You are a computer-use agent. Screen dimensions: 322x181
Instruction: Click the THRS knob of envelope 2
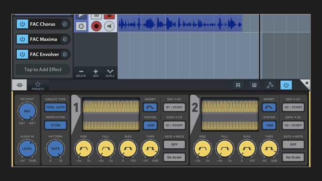pos(269,148)
